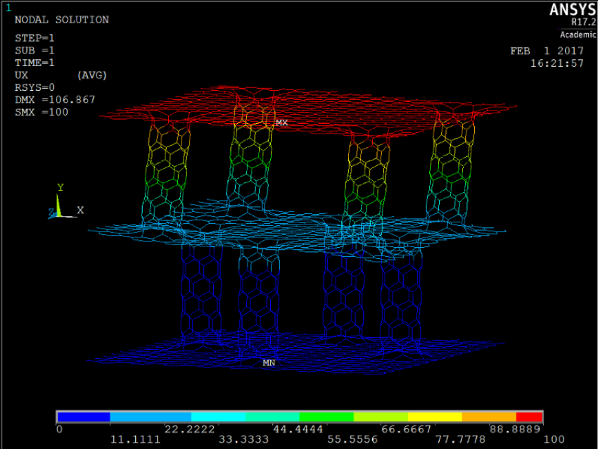Click the green legend segment near 44.4444

326,417
